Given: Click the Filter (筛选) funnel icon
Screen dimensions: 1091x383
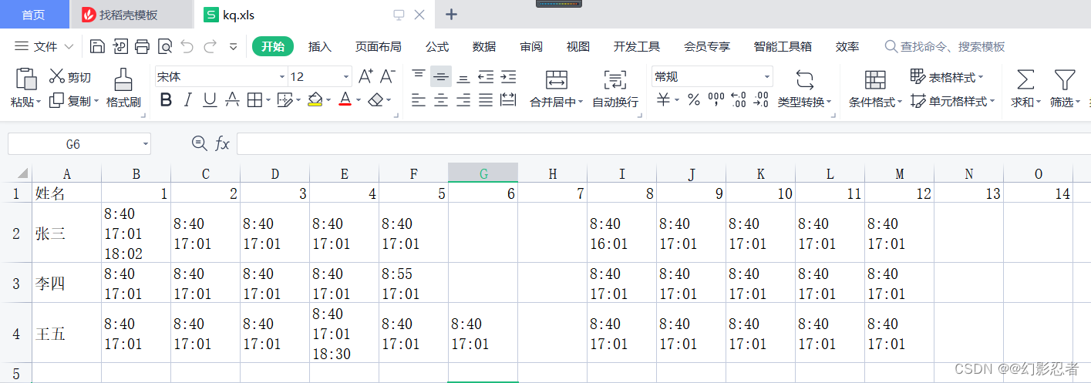Looking at the screenshot, I should tap(1064, 79).
